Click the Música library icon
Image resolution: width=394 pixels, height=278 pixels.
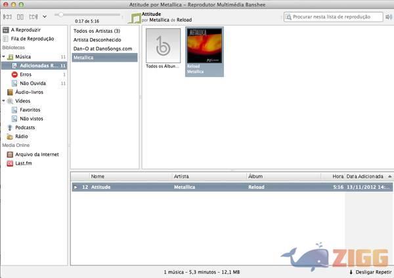coord(10,57)
